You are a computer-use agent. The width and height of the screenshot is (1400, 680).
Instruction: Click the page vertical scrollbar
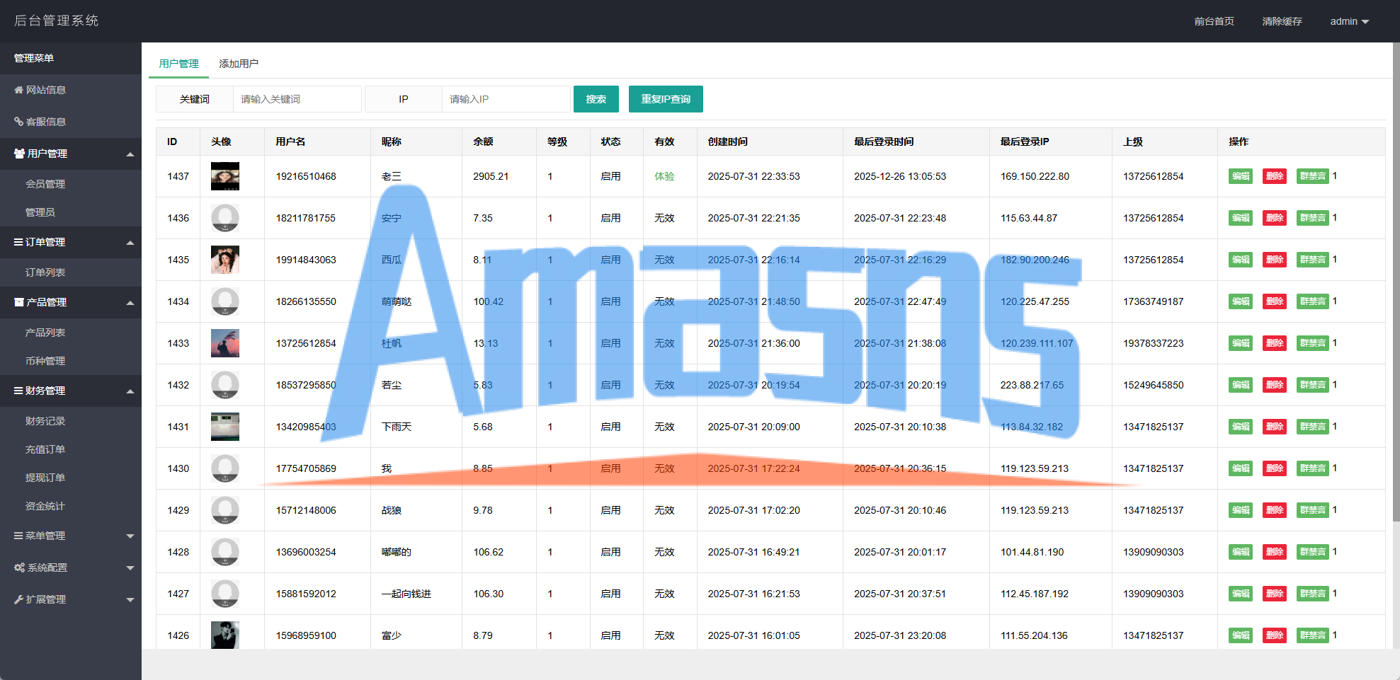pos(1396,283)
